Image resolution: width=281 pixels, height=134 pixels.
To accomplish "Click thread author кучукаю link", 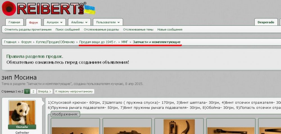I will click(117, 84).
